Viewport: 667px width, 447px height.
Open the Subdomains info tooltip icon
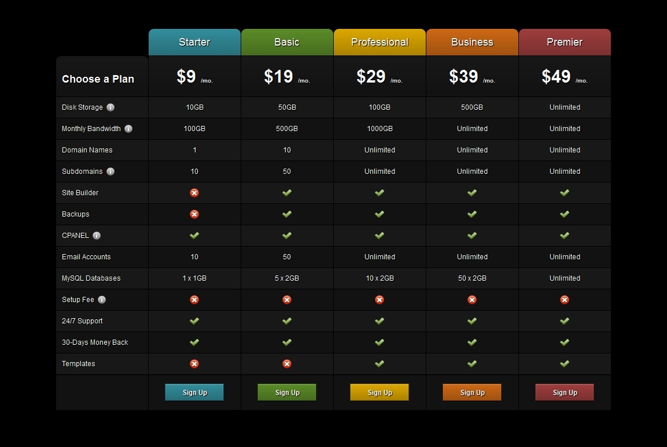click(x=110, y=172)
